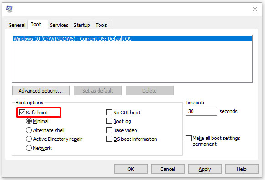Enable Base video checkbox

pos(109,130)
